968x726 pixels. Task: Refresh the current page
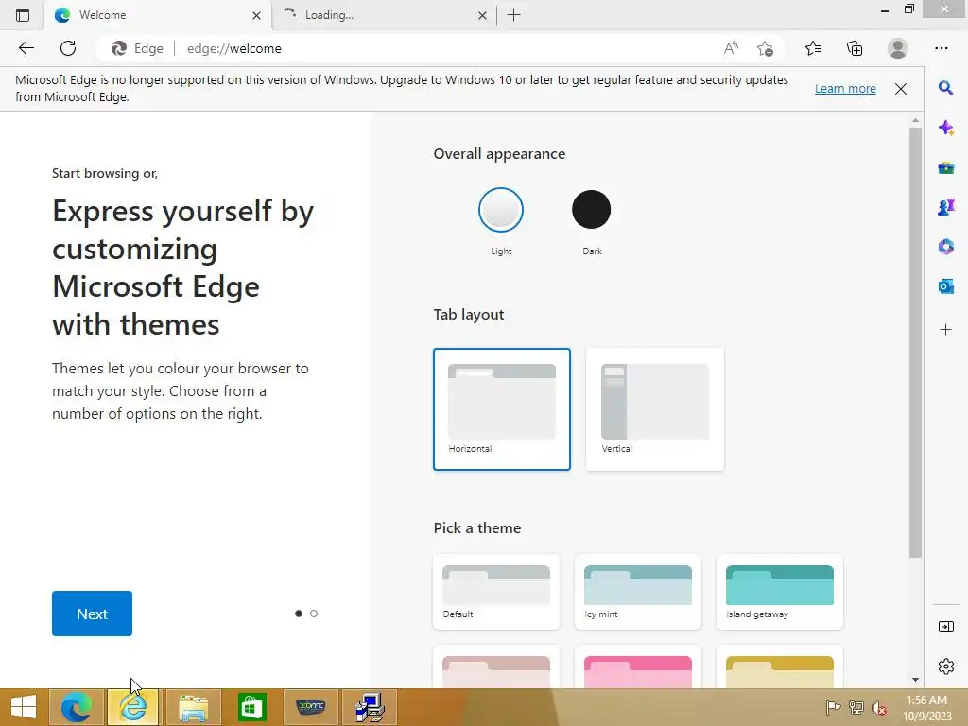coord(68,48)
